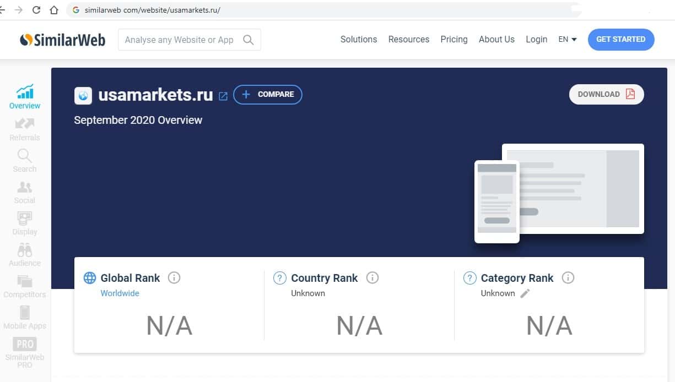
Task: Open Audience binoculars icon
Action: [x=25, y=250]
